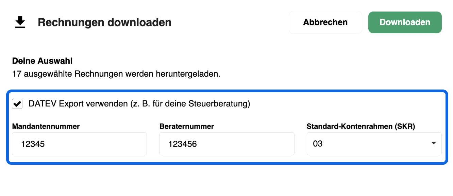Click the Beraternummer field label
Viewport: 453px width, 196px height.
tap(187, 126)
